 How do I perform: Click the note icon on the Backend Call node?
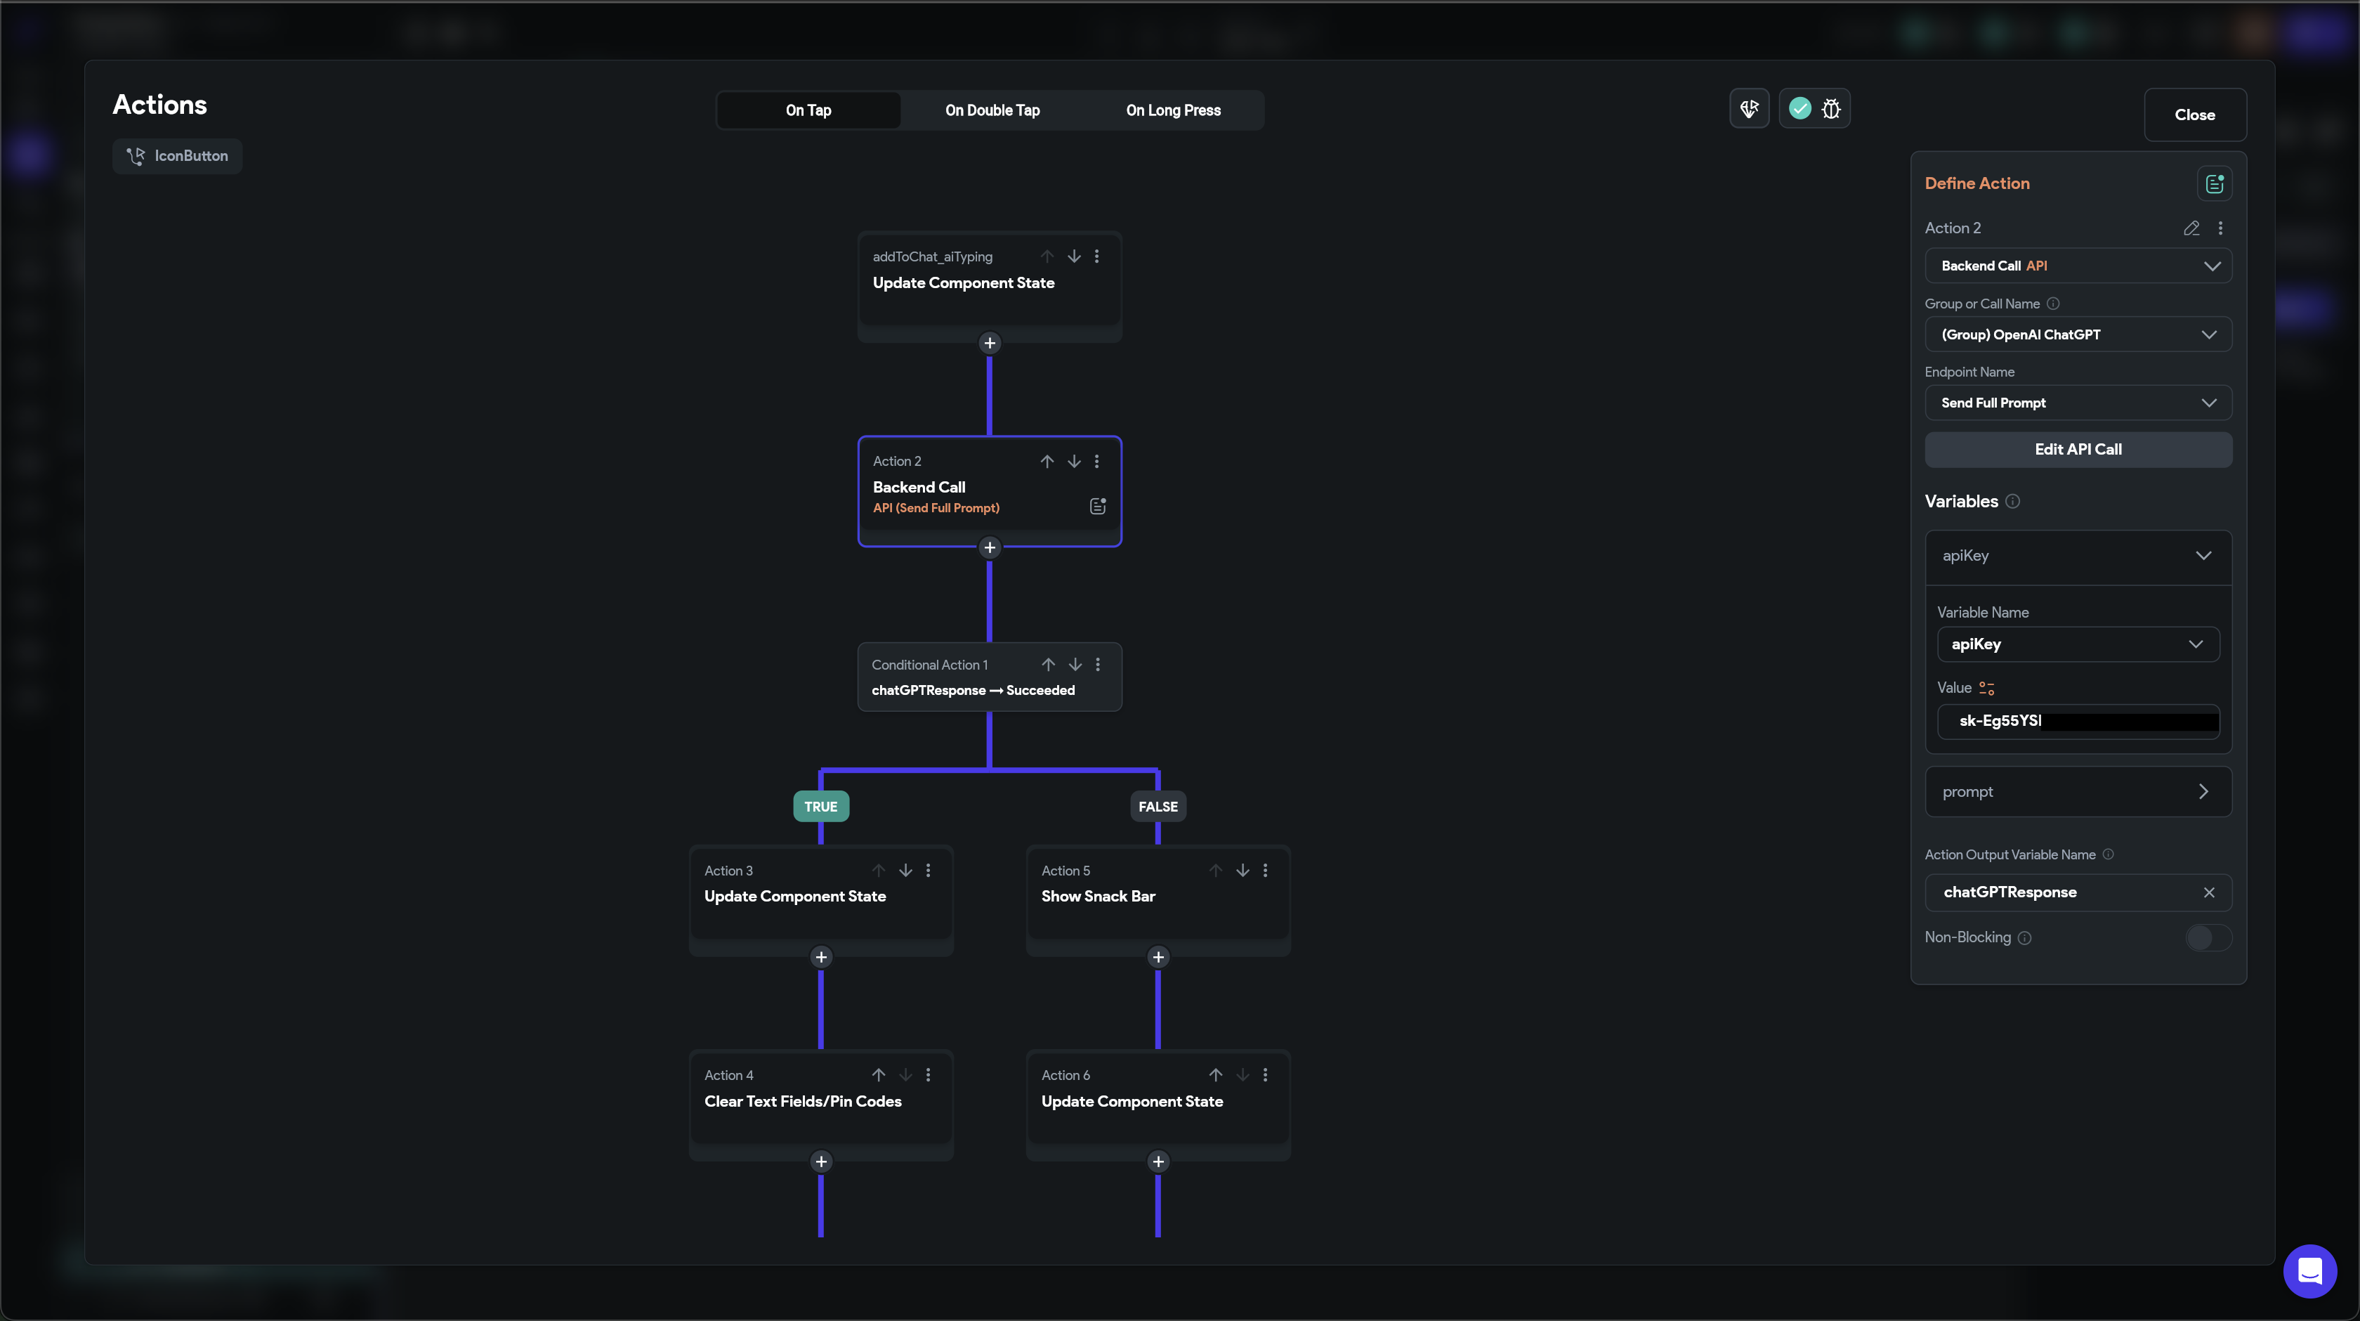pos(1098,506)
